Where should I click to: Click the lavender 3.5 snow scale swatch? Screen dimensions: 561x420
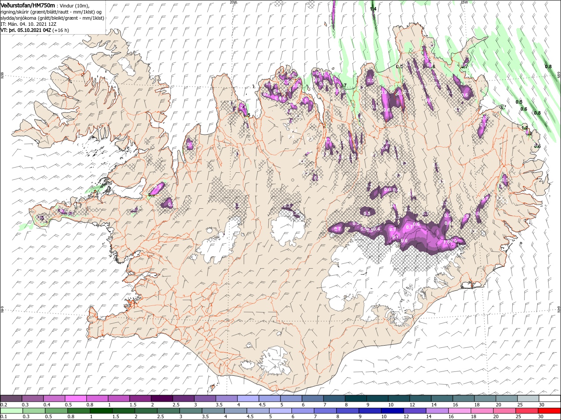226,398
